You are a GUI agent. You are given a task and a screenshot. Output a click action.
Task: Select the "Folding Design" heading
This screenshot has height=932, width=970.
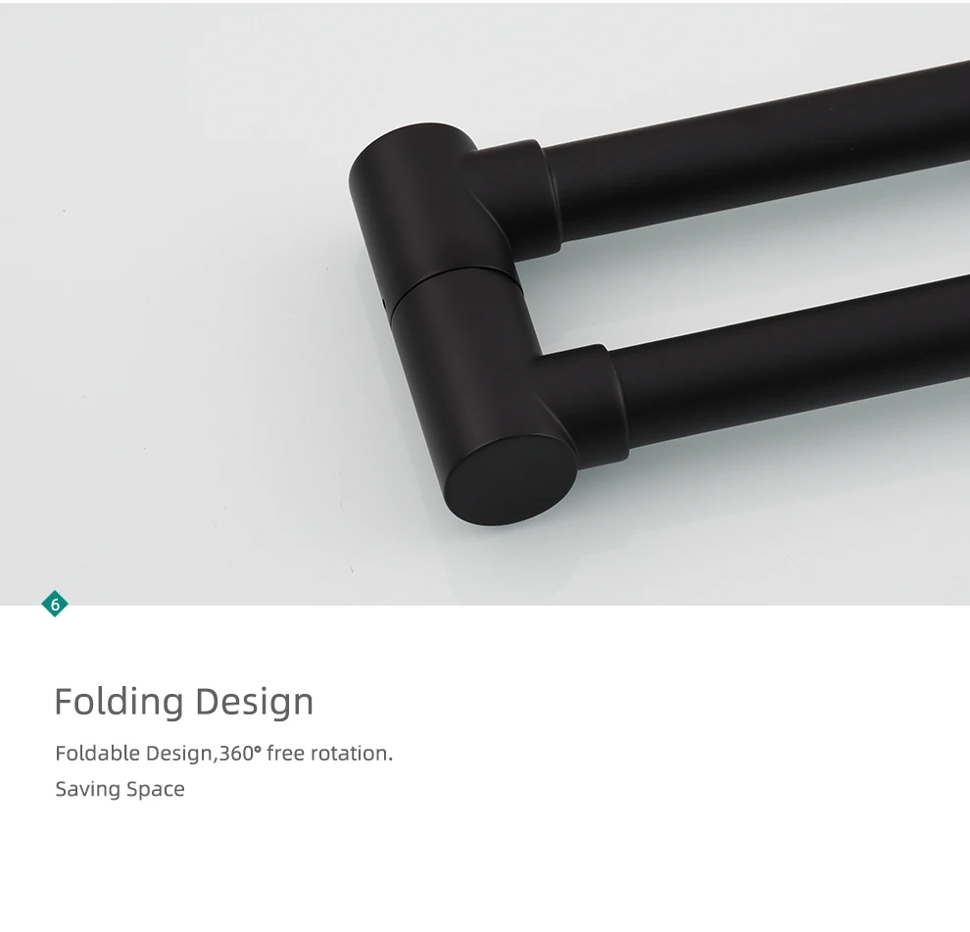pos(184,702)
